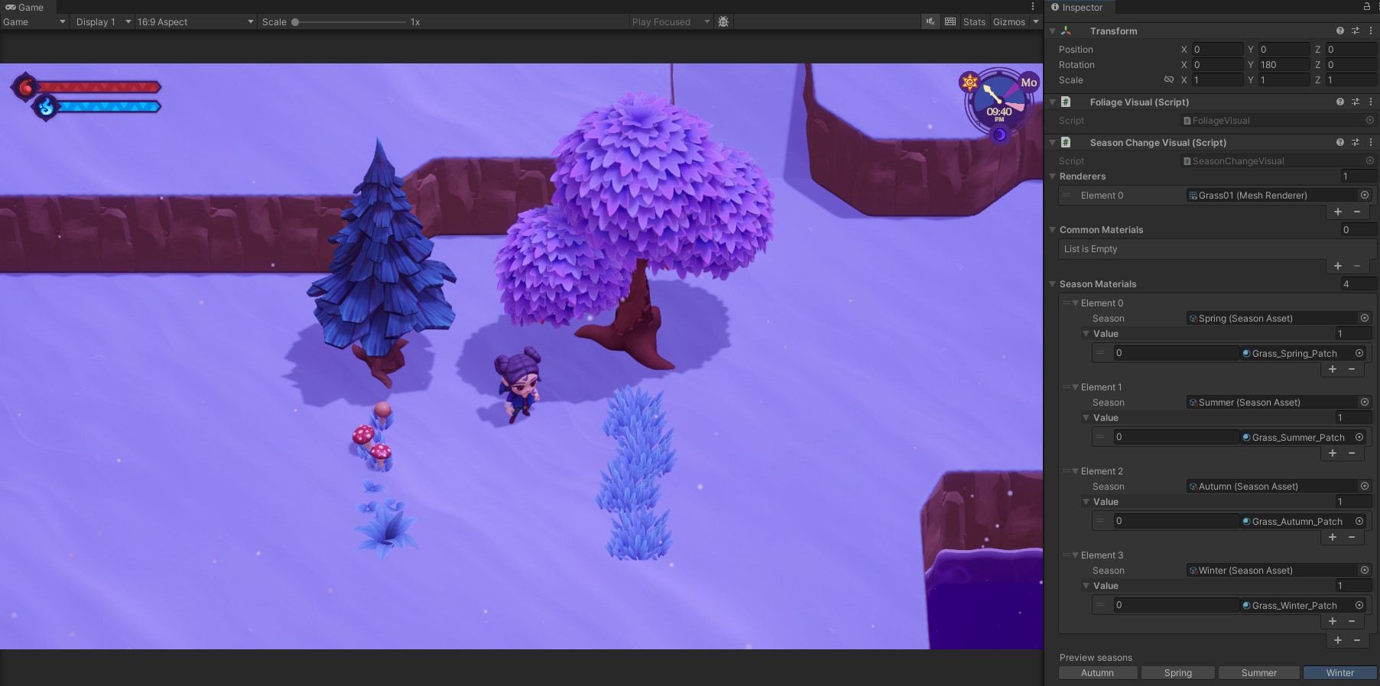This screenshot has width=1380, height=686.
Task: Toggle the Scale constrain proportions link icon
Action: (1168, 80)
